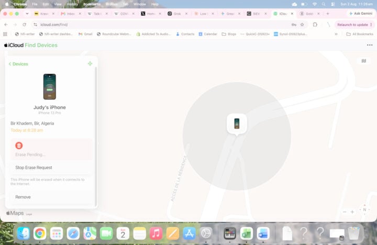This screenshot has height=245, width=377.
Task: Go back in Chrome browser history
Action: (6, 25)
